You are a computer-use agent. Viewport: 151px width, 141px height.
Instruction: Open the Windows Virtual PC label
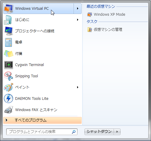(32, 9)
